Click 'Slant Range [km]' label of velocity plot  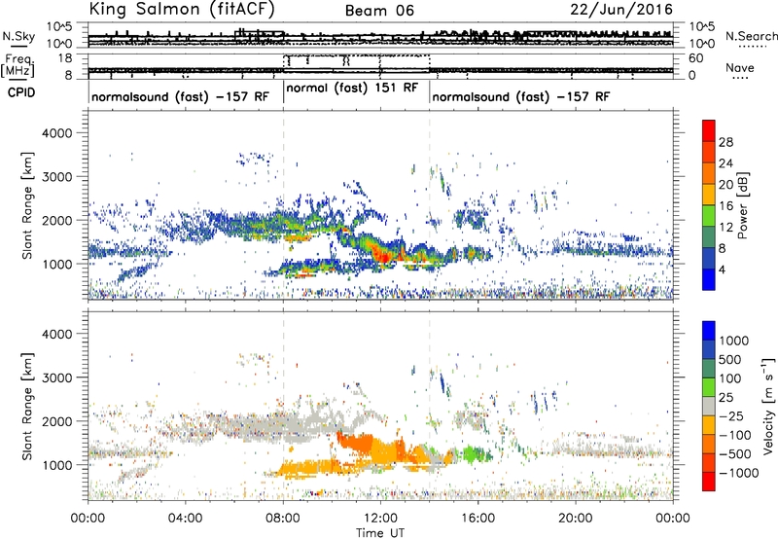[x=27, y=407]
